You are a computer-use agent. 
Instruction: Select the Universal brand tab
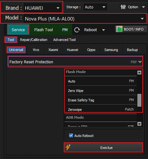point(16,50)
